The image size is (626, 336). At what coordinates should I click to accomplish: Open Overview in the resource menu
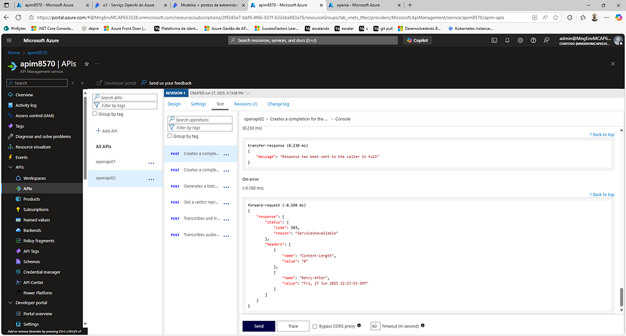tap(24, 95)
